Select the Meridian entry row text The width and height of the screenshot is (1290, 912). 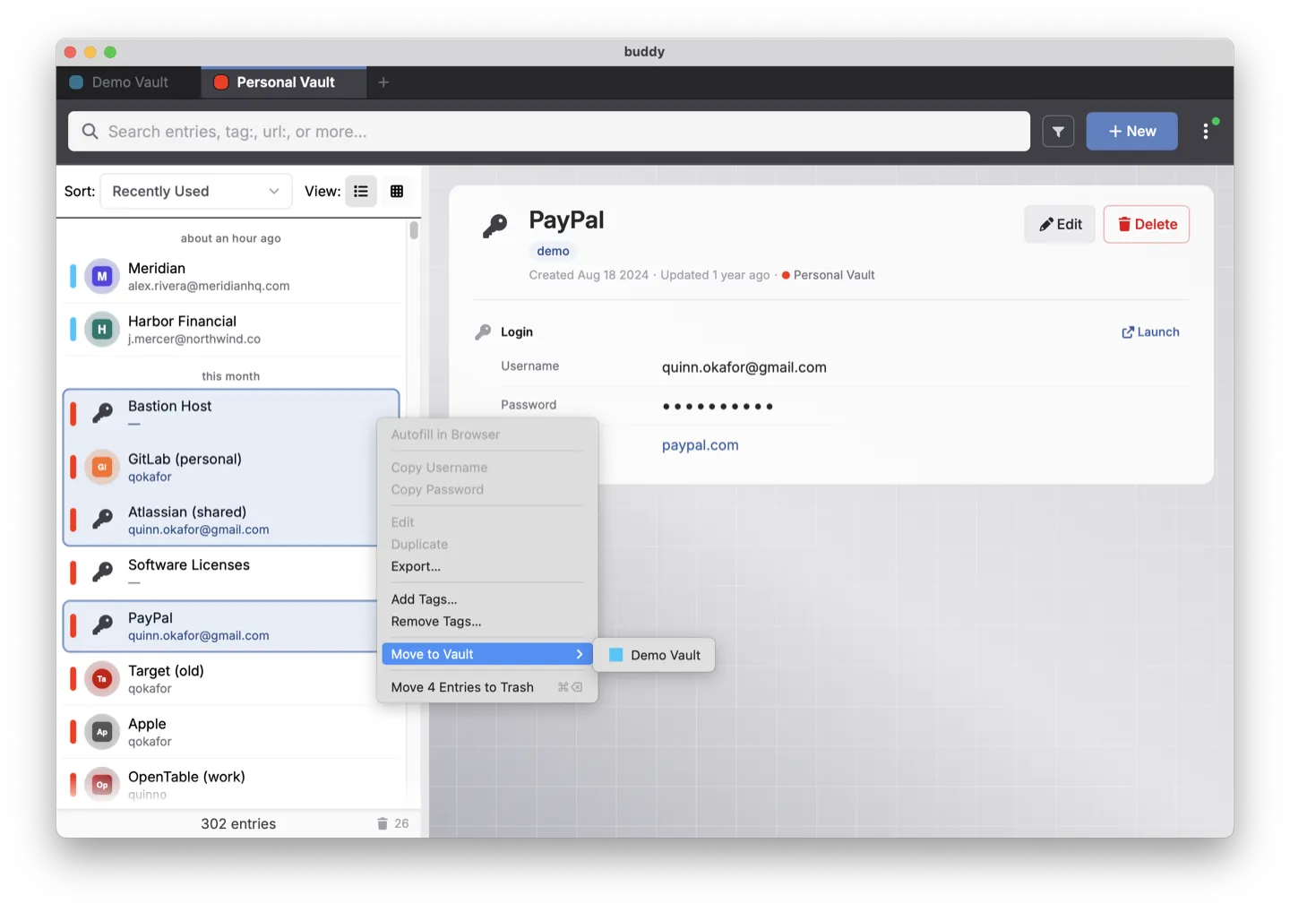(x=157, y=268)
